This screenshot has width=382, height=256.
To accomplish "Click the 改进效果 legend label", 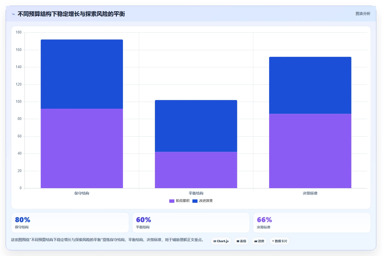I will 206,201.
